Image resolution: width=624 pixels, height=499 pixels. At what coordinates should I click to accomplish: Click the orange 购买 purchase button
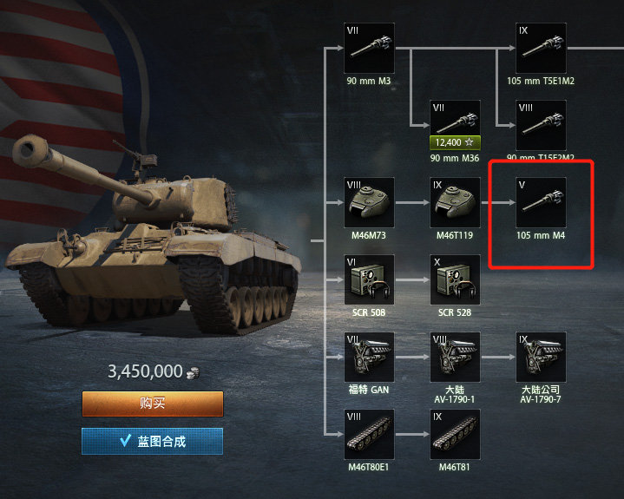[153, 404]
